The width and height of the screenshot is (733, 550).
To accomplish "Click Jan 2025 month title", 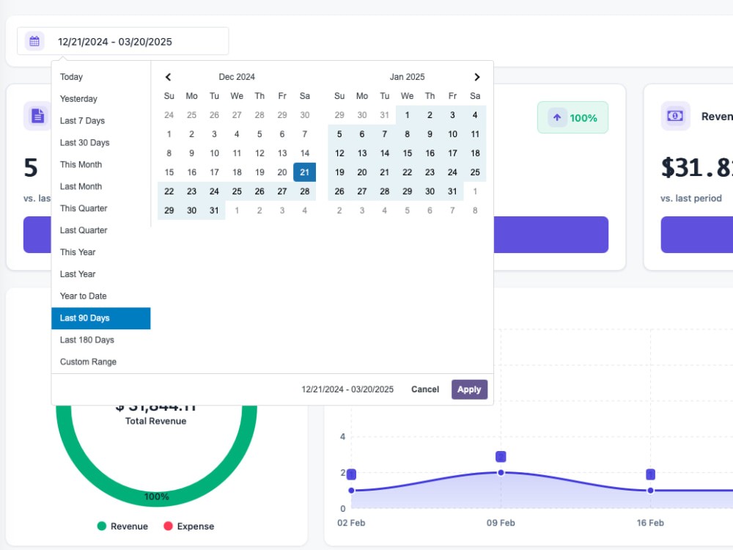I will (407, 77).
